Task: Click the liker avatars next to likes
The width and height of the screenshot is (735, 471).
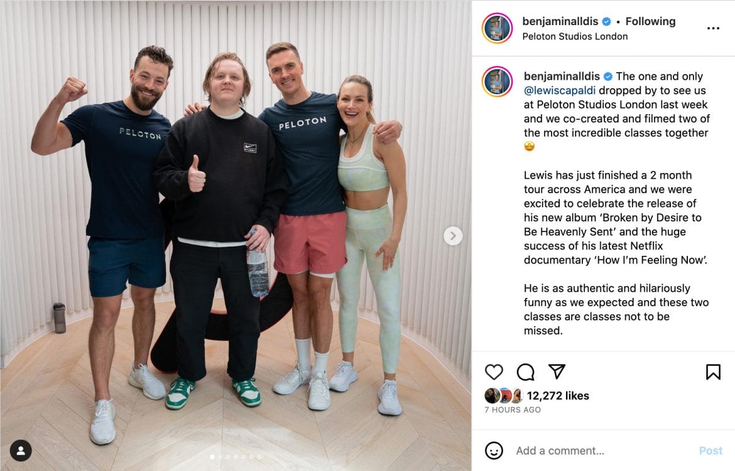Action: pos(504,396)
